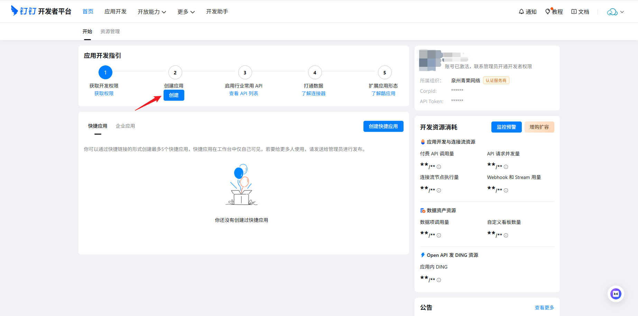Open notifications bell icon

point(521,11)
